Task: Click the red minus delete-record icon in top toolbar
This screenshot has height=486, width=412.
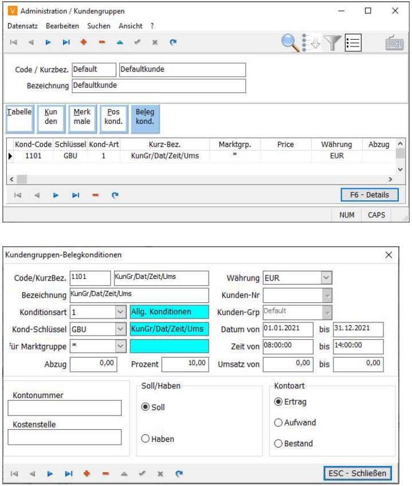Action: [x=101, y=42]
